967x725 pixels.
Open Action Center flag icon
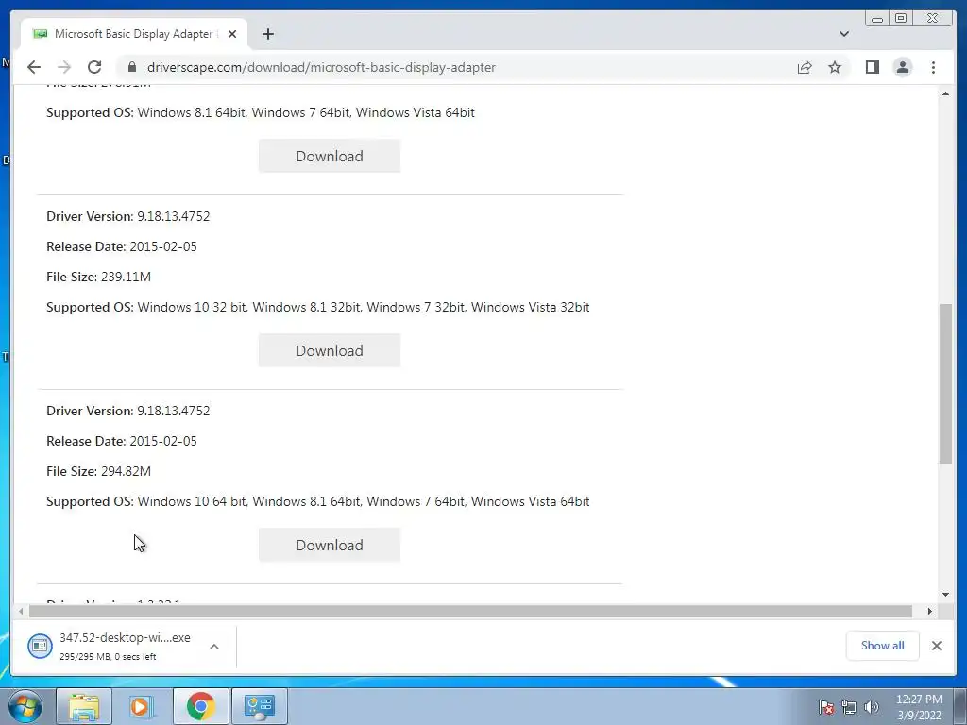click(x=825, y=708)
